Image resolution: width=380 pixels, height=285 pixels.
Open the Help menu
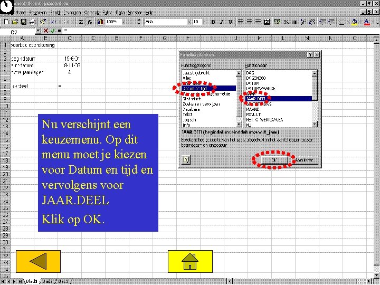[149, 12]
